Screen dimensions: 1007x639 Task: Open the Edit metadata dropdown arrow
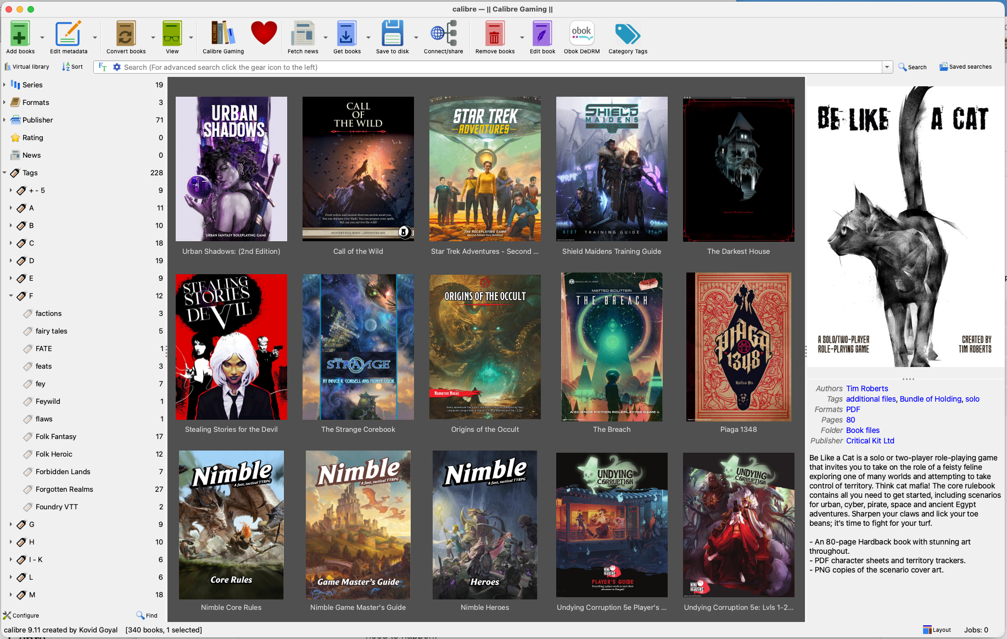[x=95, y=37]
